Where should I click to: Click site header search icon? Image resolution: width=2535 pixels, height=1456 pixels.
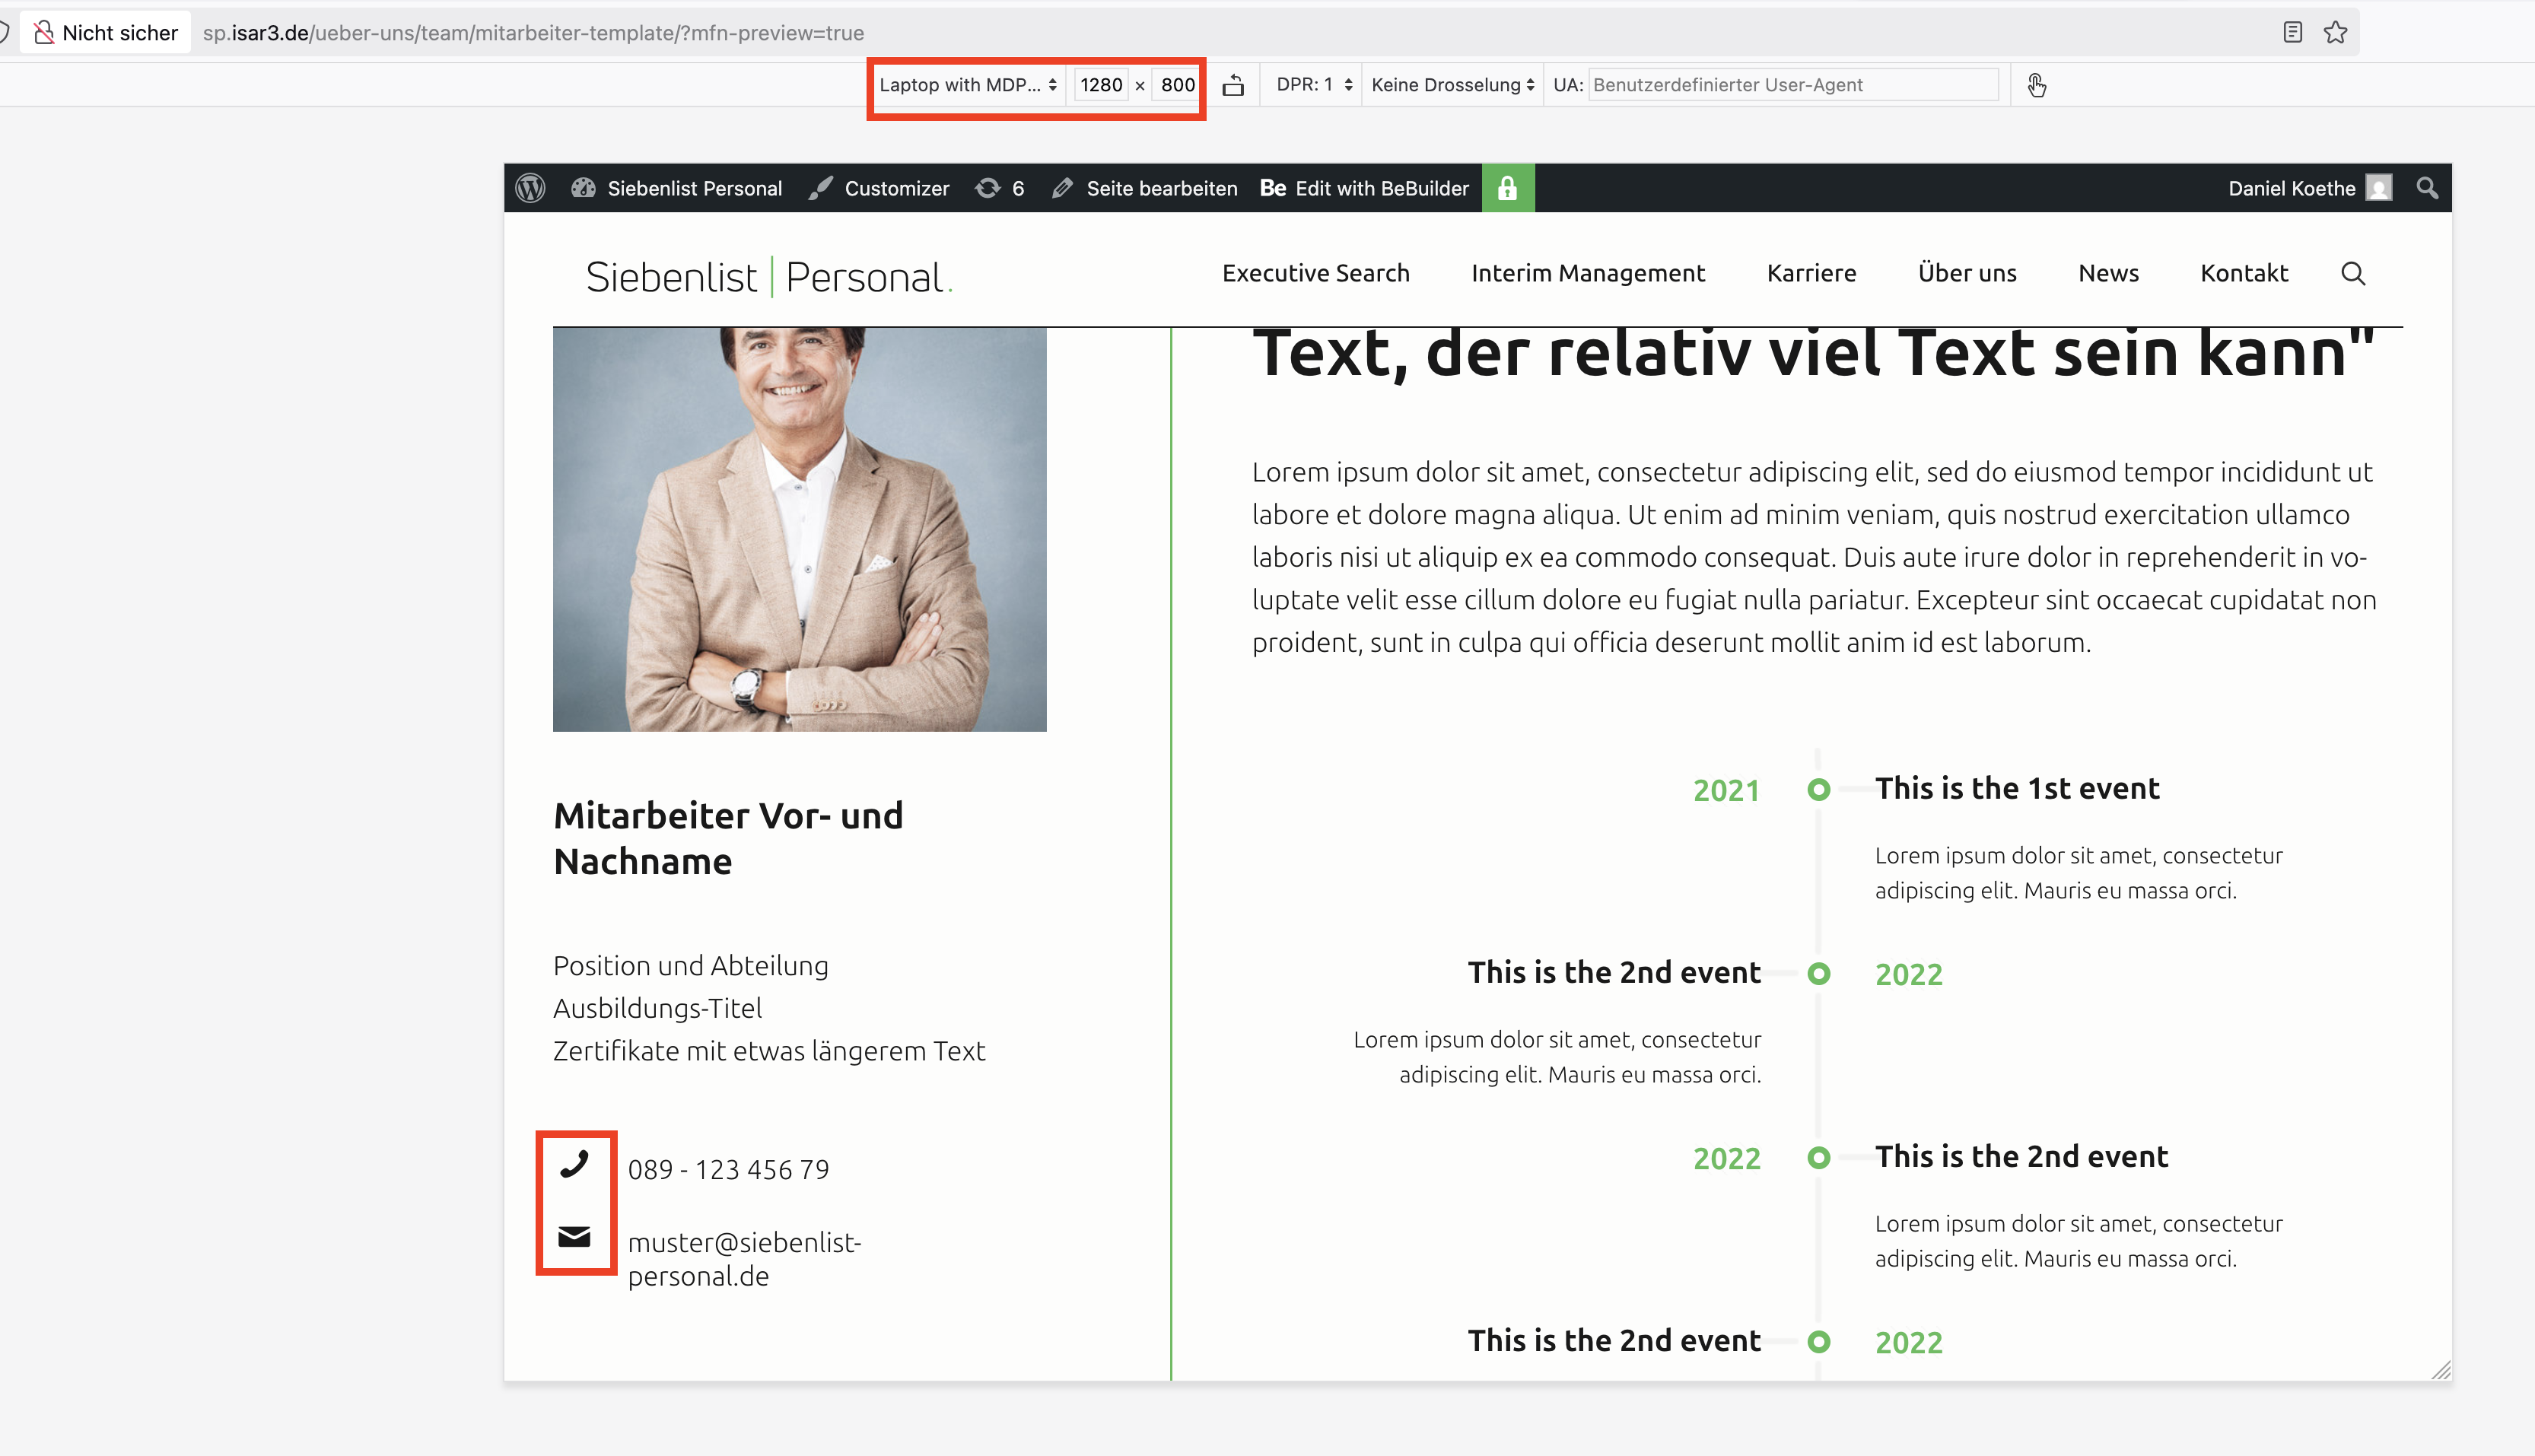click(x=2353, y=273)
